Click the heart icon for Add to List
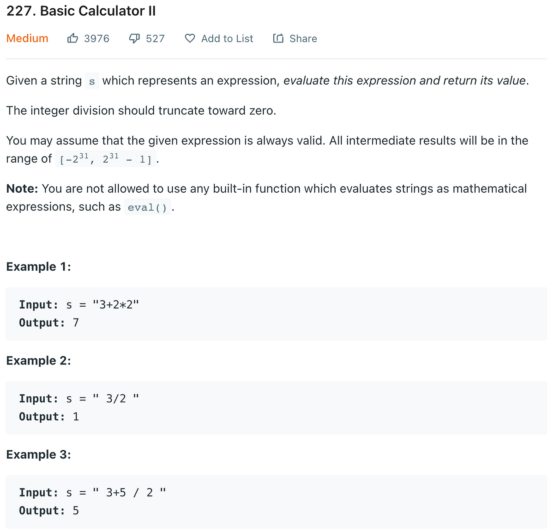 pos(190,38)
